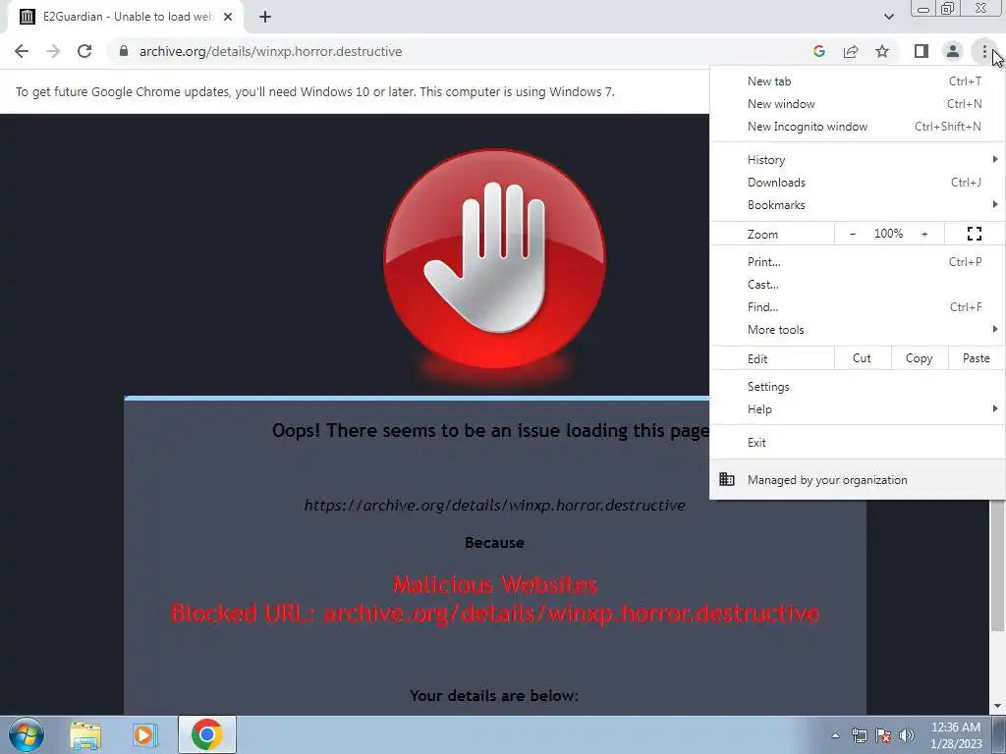This screenshot has height=754, width=1006.
Task: Select the Chrome taskbar icon
Action: [x=206, y=734]
